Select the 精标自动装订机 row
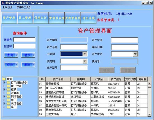 (93, 97)
